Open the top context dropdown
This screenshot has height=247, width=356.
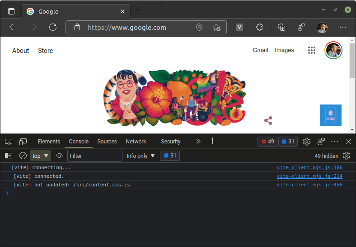coord(40,156)
